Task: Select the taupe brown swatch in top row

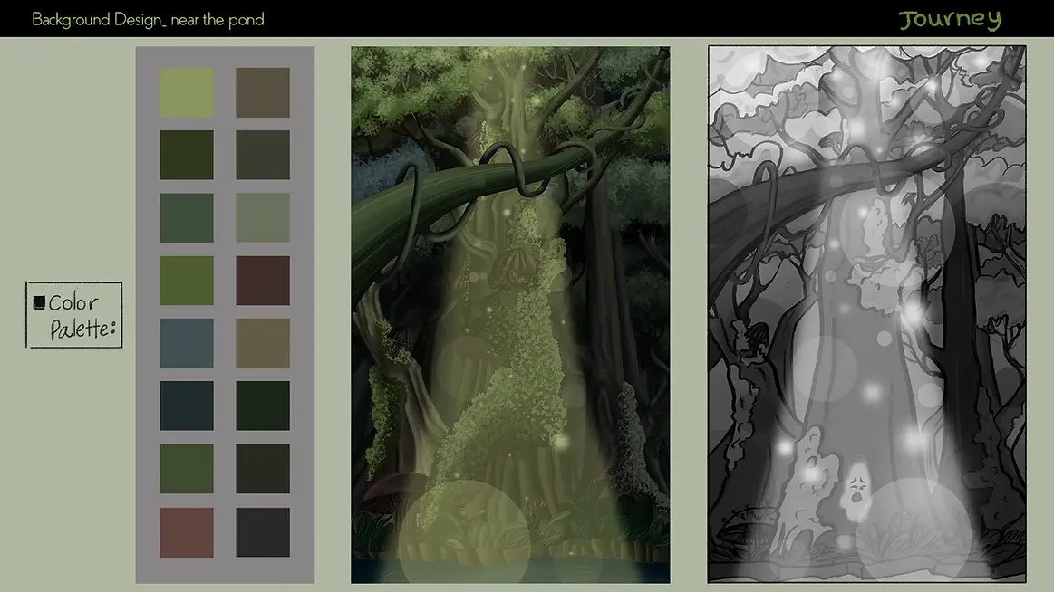Action: point(263,92)
